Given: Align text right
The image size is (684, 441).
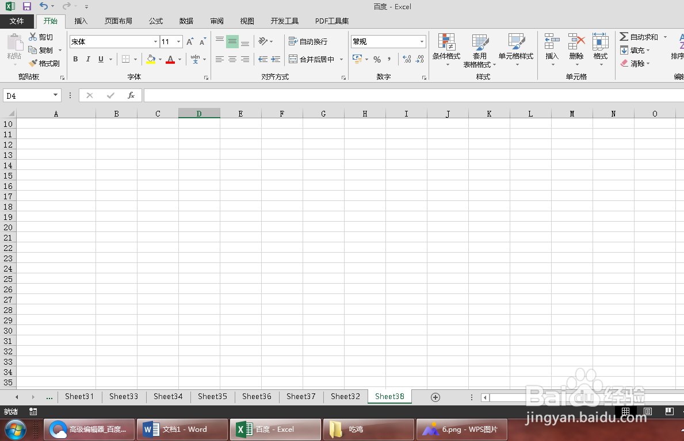Looking at the screenshot, I should (x=245, y=59).
